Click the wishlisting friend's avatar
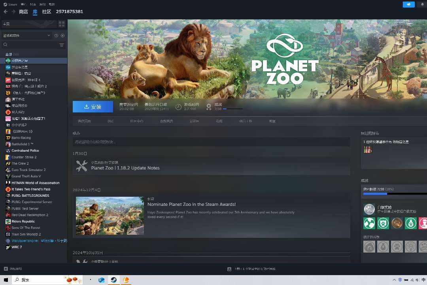The width and height of the screenshot is (427, 285). click(368, 150)
